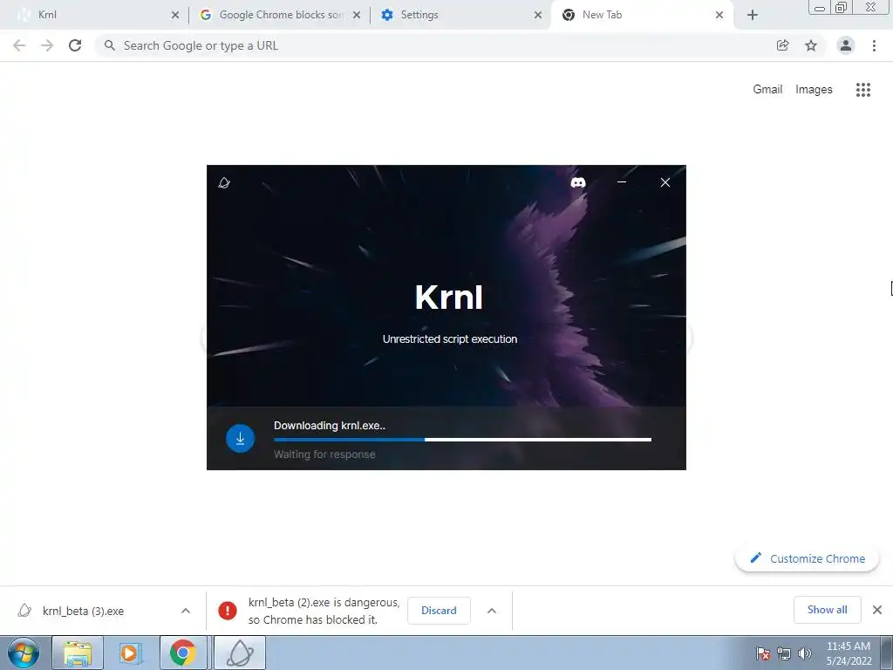Click the Krnl logo icon in installer corner

pyautogui.click(x=224, y=182)
